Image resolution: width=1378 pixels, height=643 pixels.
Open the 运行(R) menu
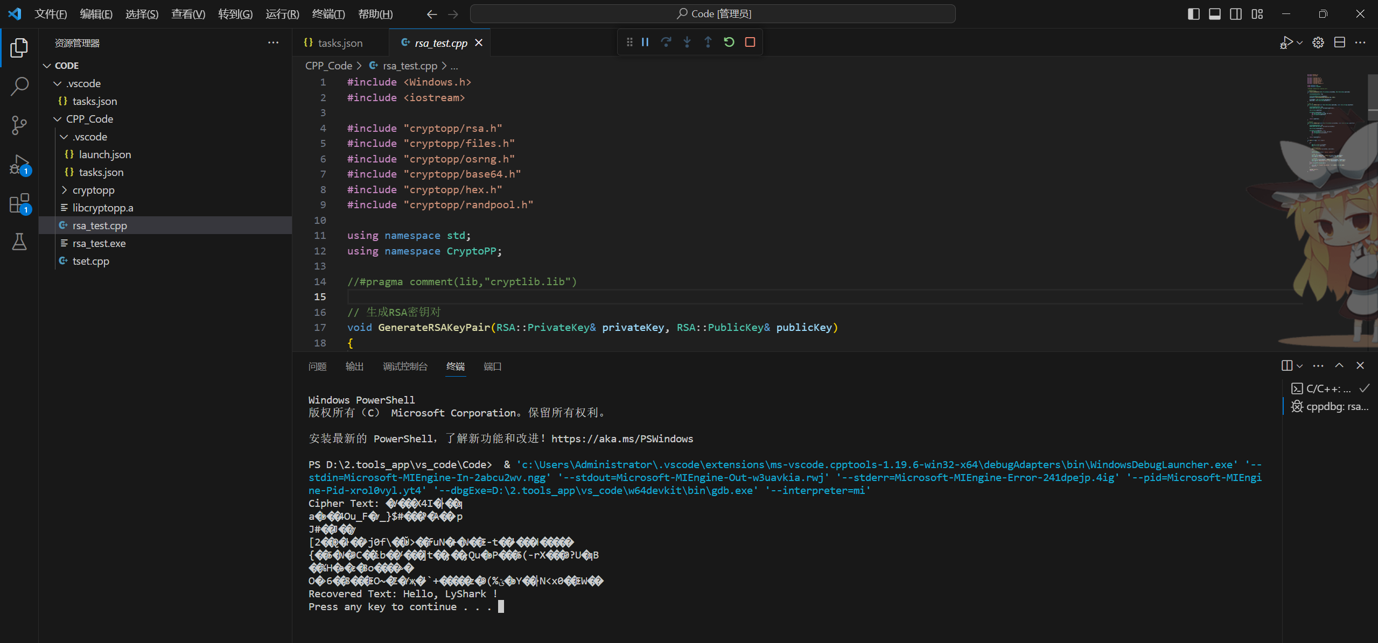(282, 13)
